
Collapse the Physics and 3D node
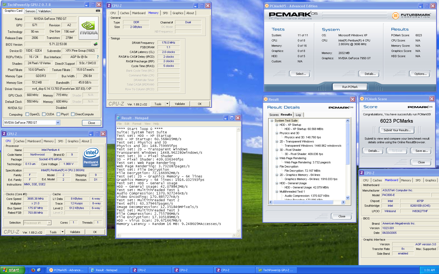click(277, 133)
